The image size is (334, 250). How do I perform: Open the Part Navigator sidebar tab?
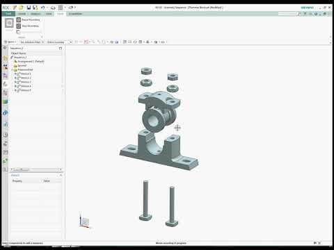5,76
